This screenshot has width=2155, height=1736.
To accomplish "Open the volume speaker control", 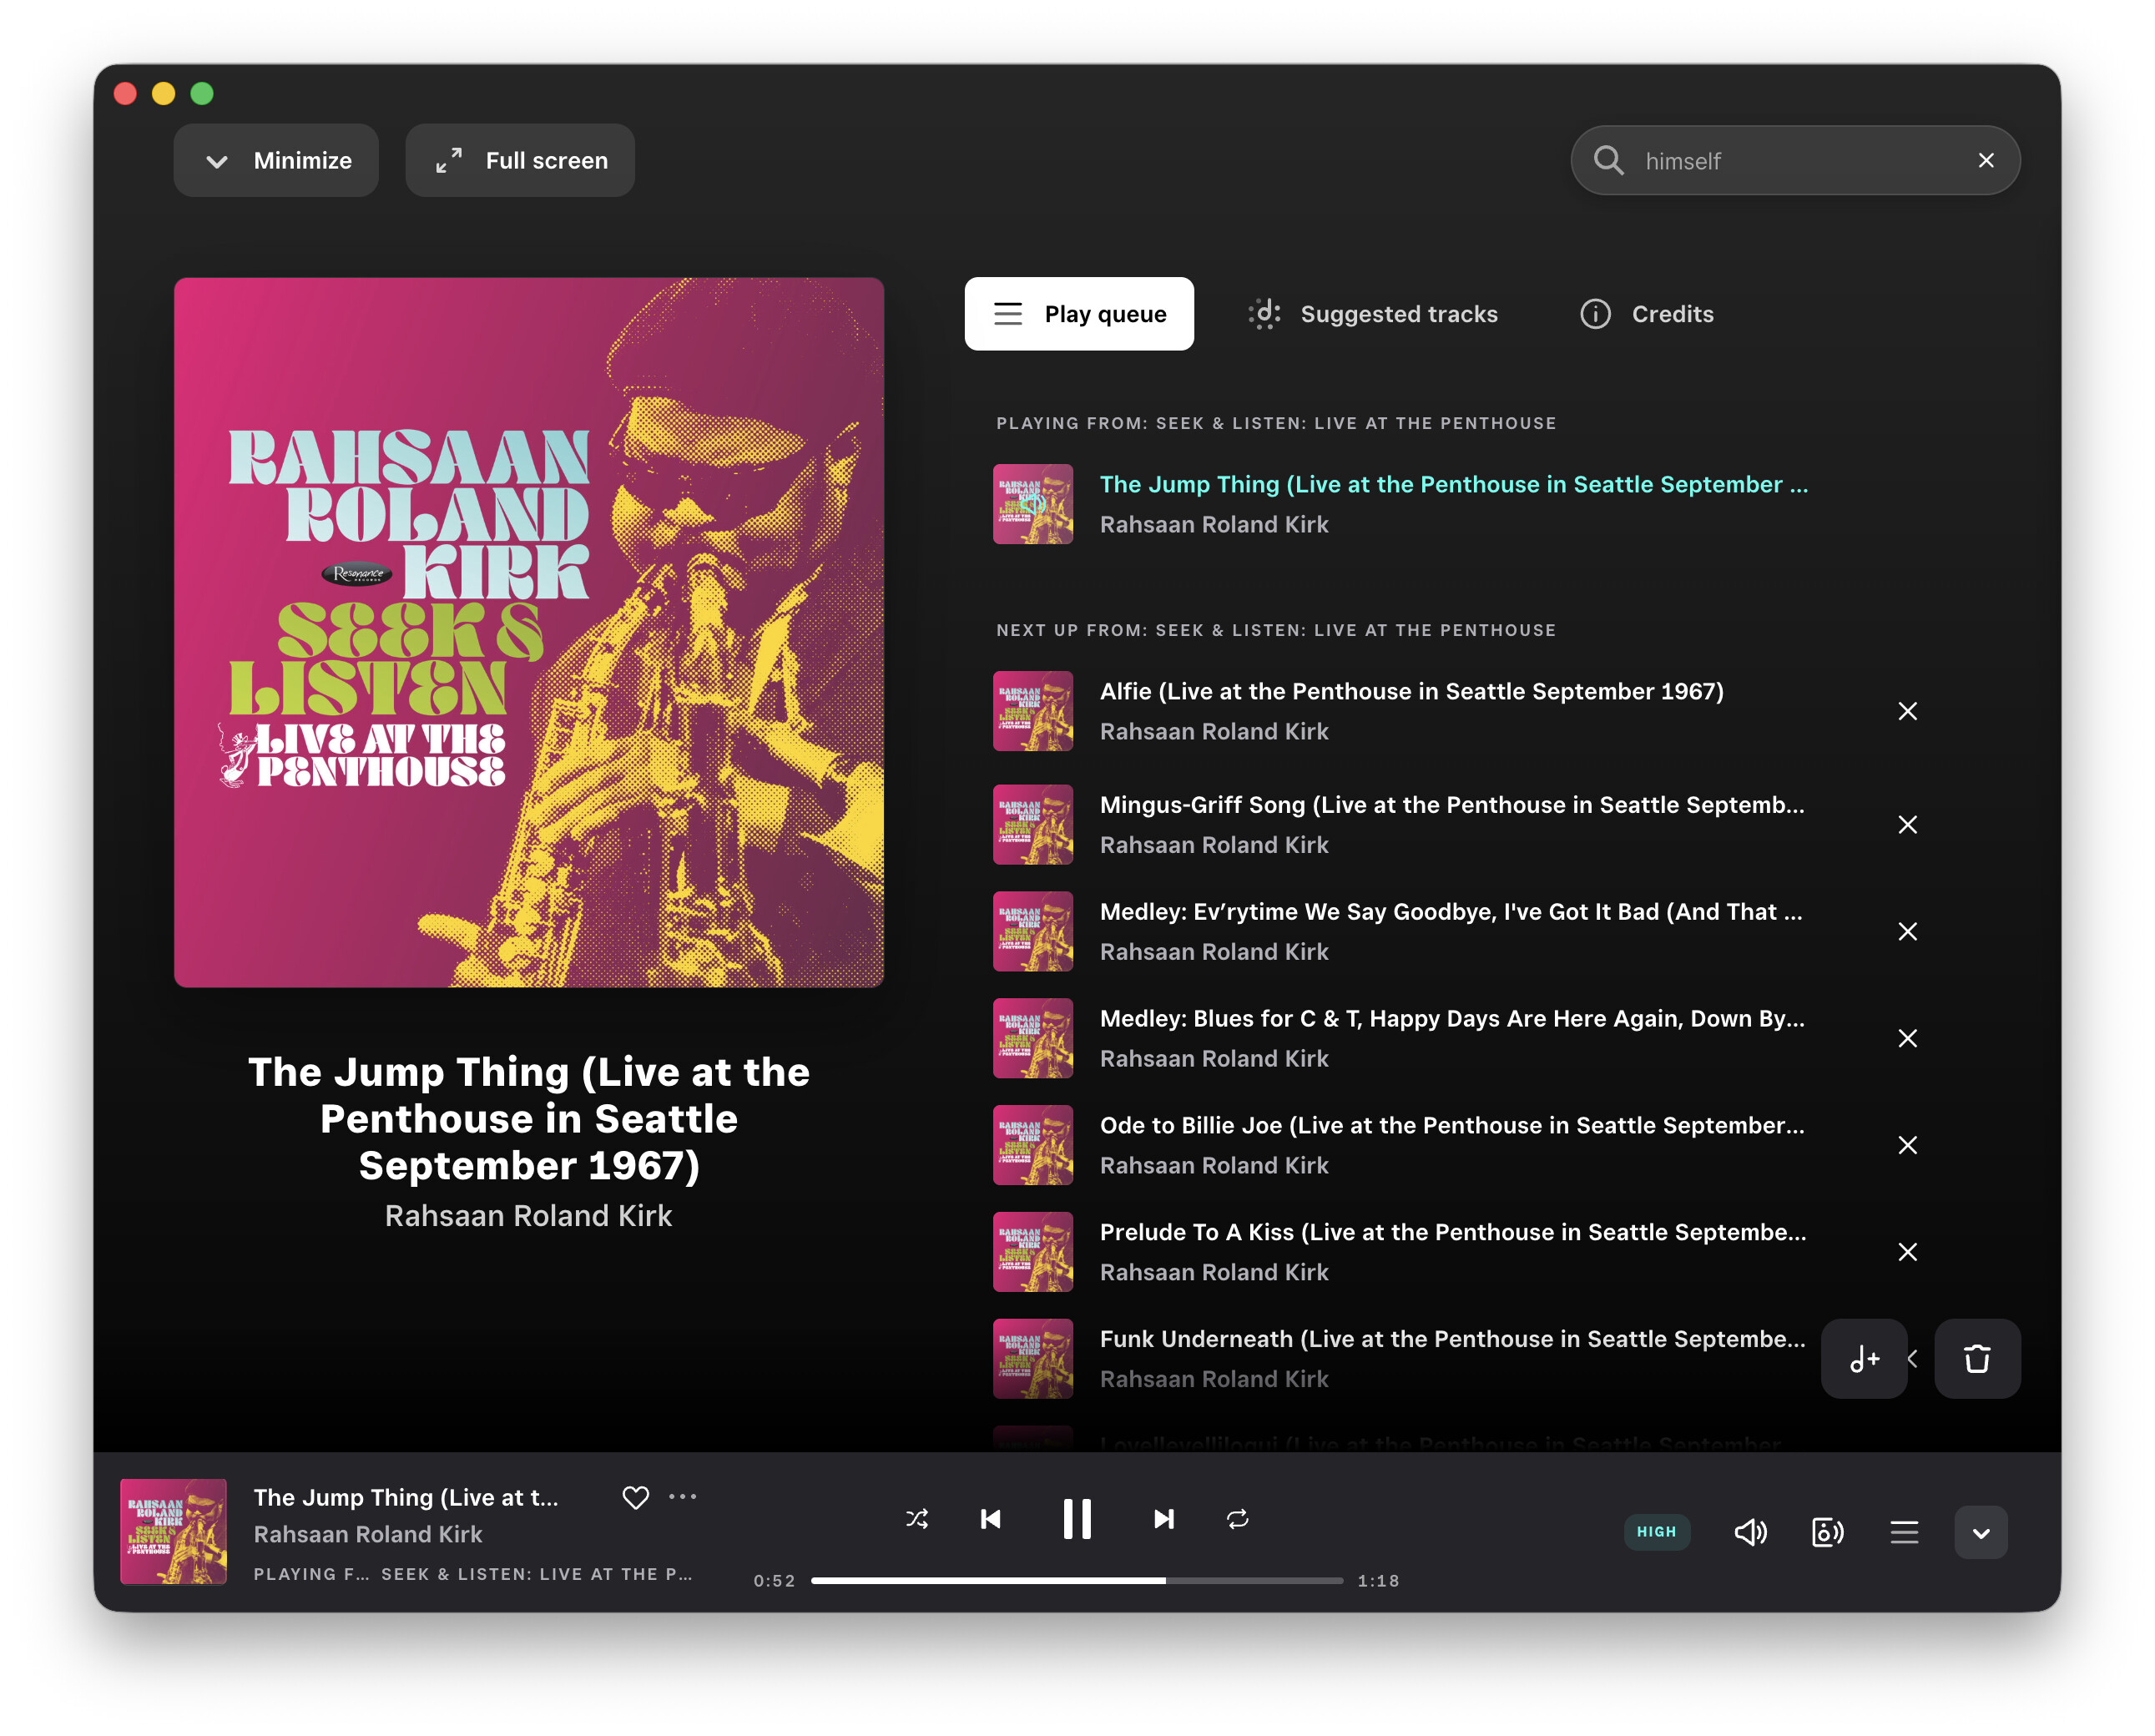I will pos(1750,1531).
